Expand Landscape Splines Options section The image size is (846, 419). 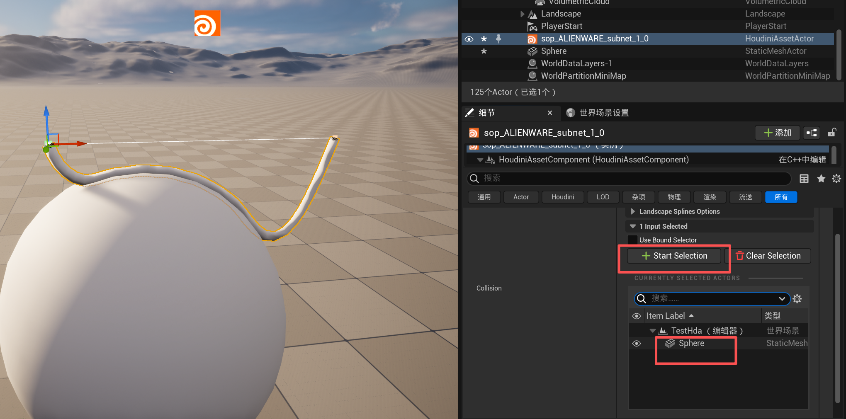coord(633,212)
